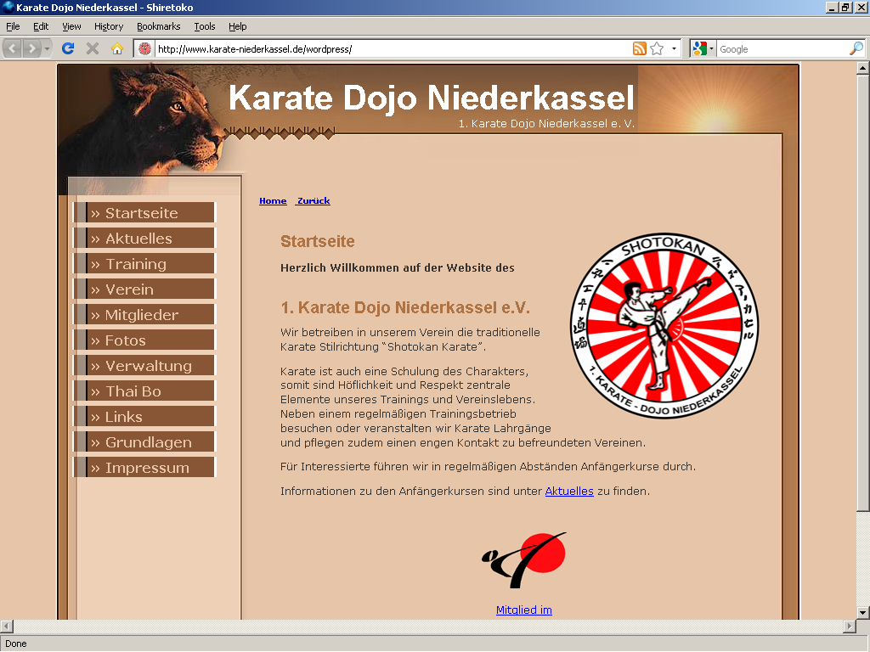
Task: Click the browser Forward arrow button
Action: click(x=32, y=48)
